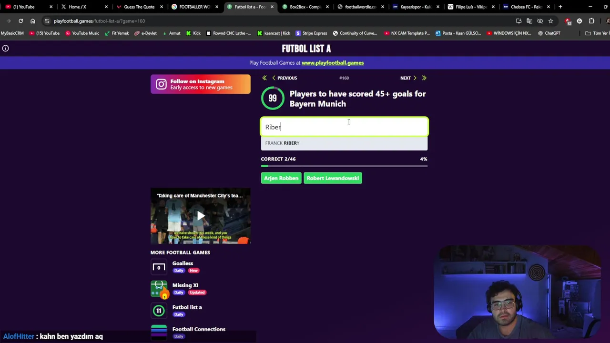
Task: Click the 99 seconds timer circle
Action: 273,98
